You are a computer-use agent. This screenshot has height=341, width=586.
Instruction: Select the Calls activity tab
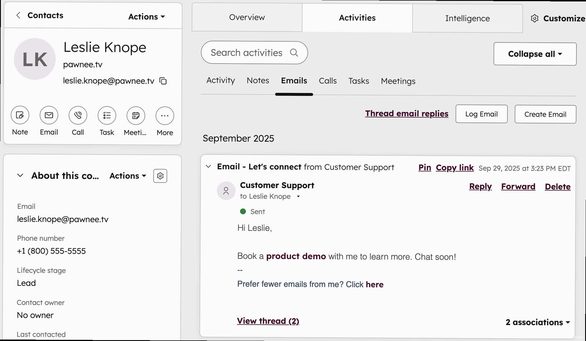tap(327, 81)
